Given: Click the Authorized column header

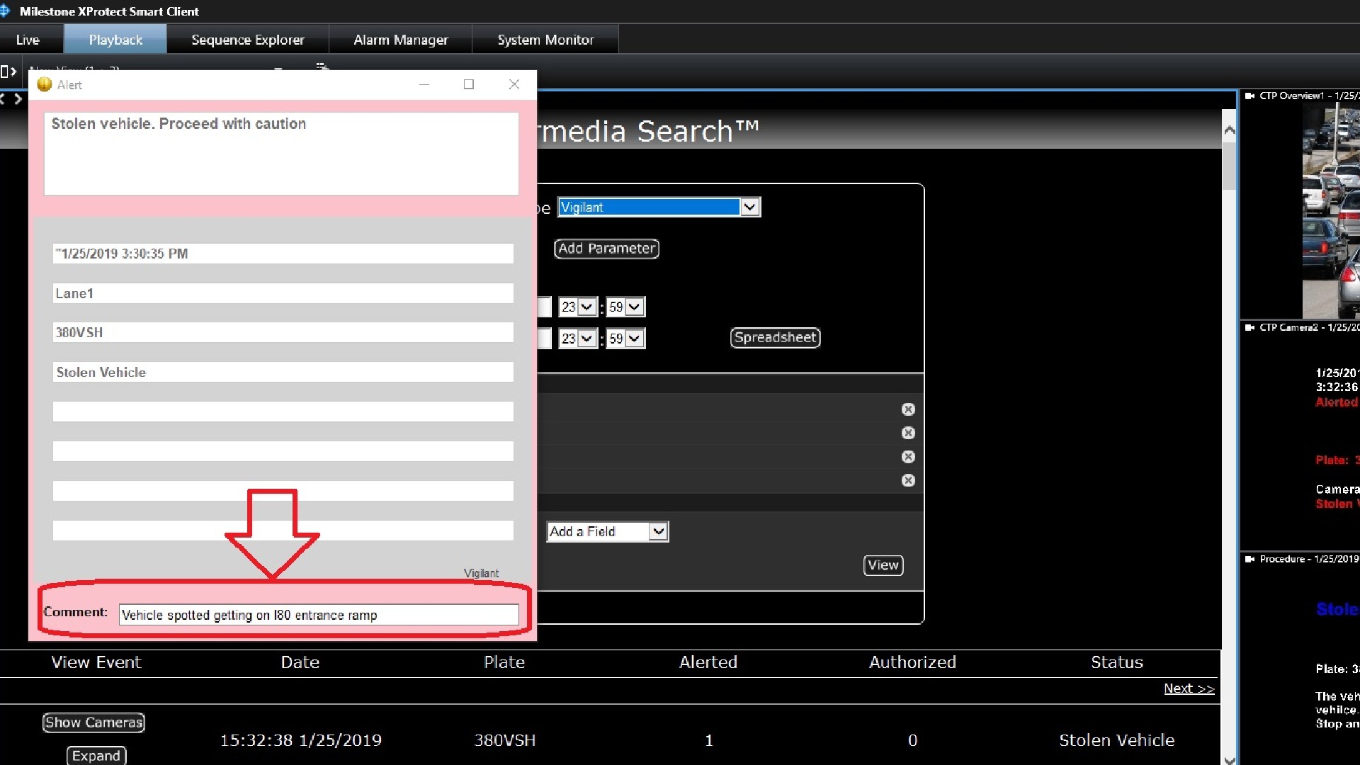Looking at the screenshot, I should pos(912,662).
